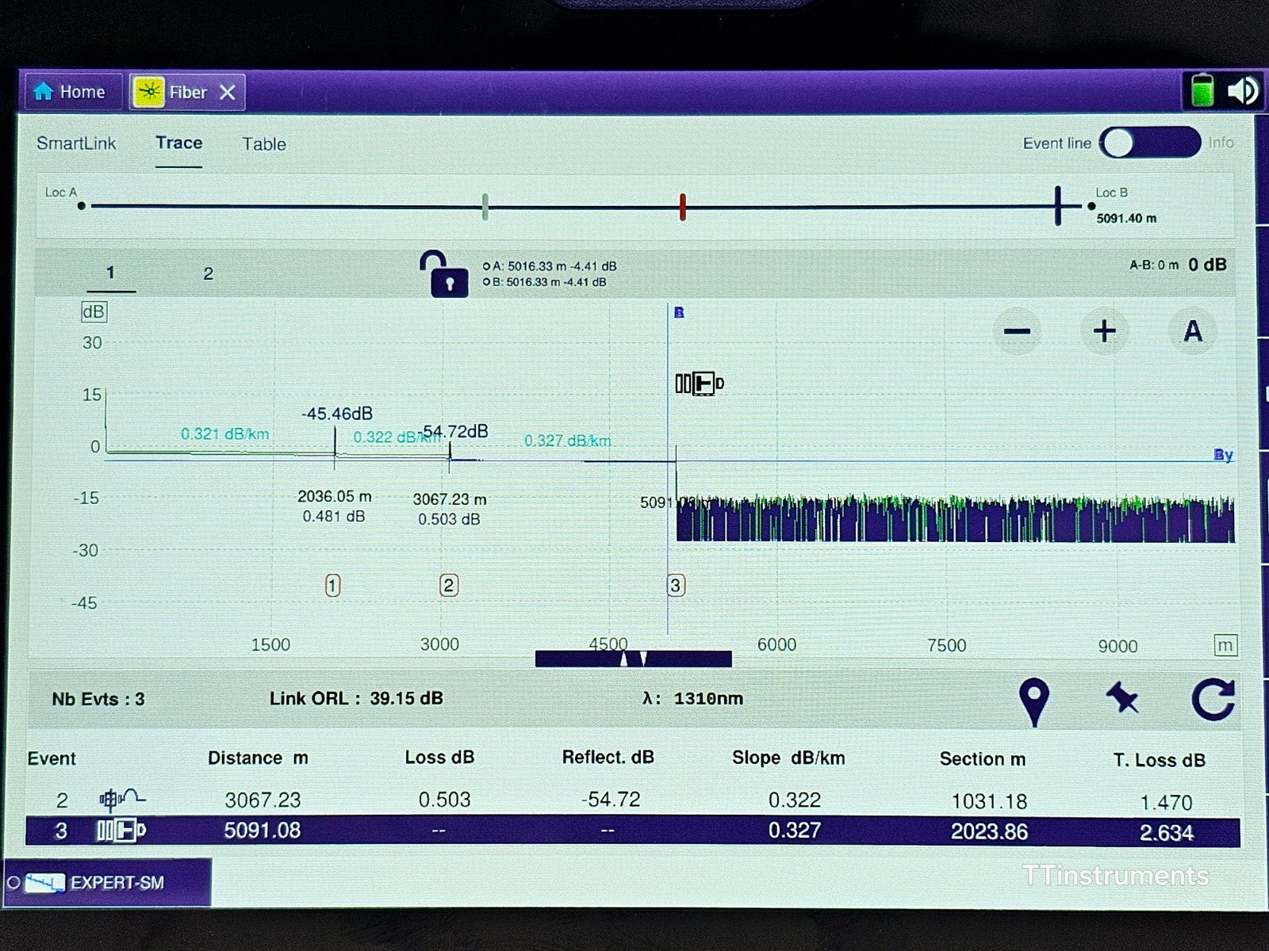Switch to the SmartLink tab
The width and height of the screenshot is (1269, 951).
pos(76,143)
